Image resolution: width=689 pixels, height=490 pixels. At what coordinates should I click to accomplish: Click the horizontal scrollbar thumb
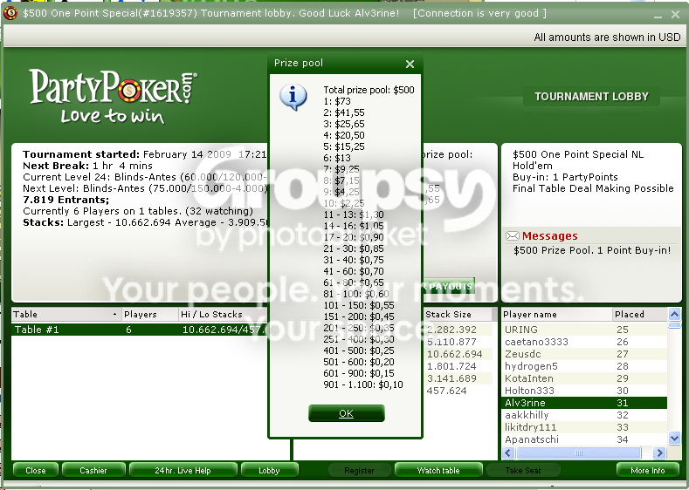[579, 453]
